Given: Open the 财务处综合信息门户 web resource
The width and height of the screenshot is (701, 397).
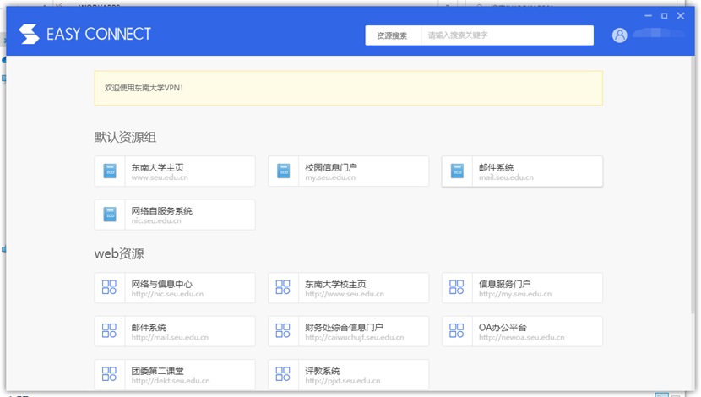Looking at the screenshot, I should point(348,331).
